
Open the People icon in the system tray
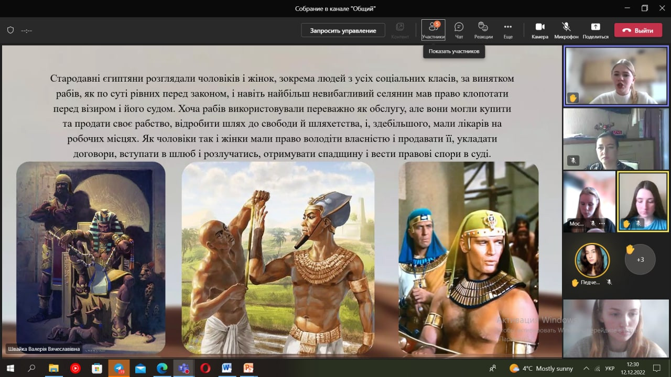pos(493,368)
